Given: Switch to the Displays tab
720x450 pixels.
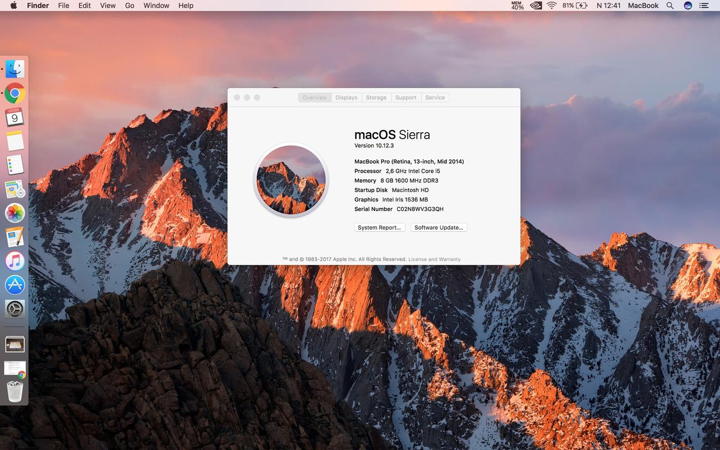Looking at the screenshot, I should pyautogui.click(x=346, y=97).
